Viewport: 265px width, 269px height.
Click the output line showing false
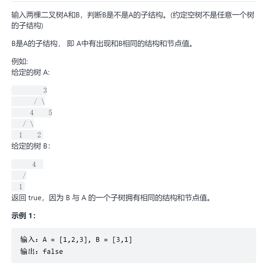point(41,252)
